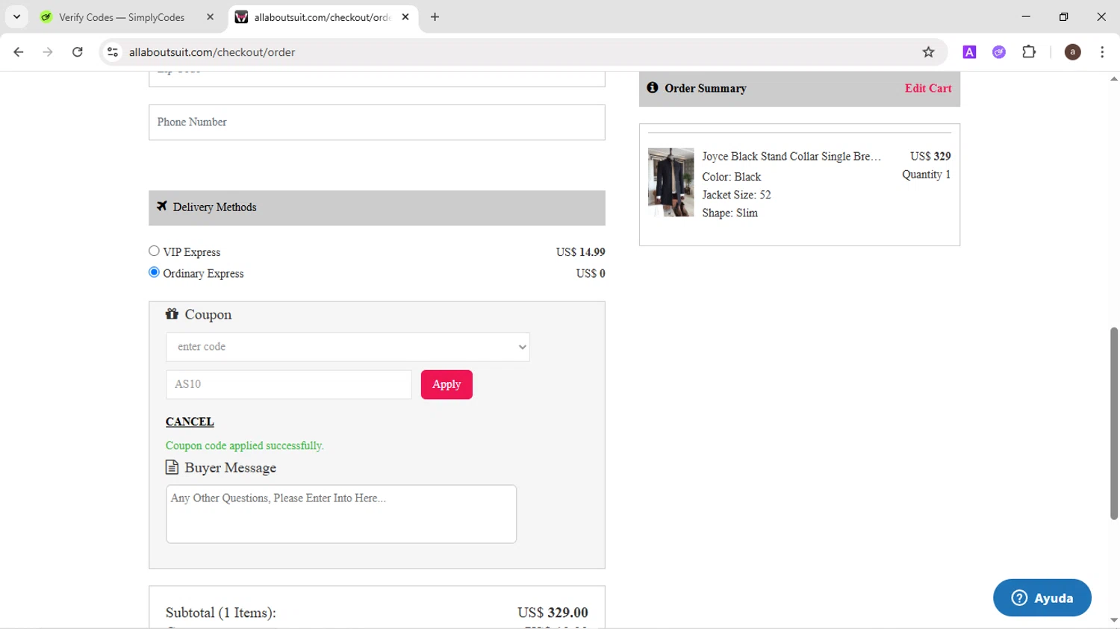Click the browser forward arrow
Viewport: 1120px width, 629px height.
pos(48,52)
